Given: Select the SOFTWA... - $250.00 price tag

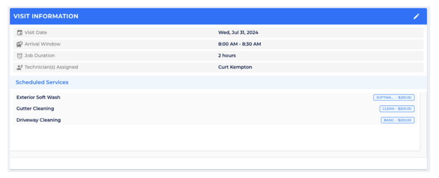Looking at the screenshot, I should click(394, 97).
